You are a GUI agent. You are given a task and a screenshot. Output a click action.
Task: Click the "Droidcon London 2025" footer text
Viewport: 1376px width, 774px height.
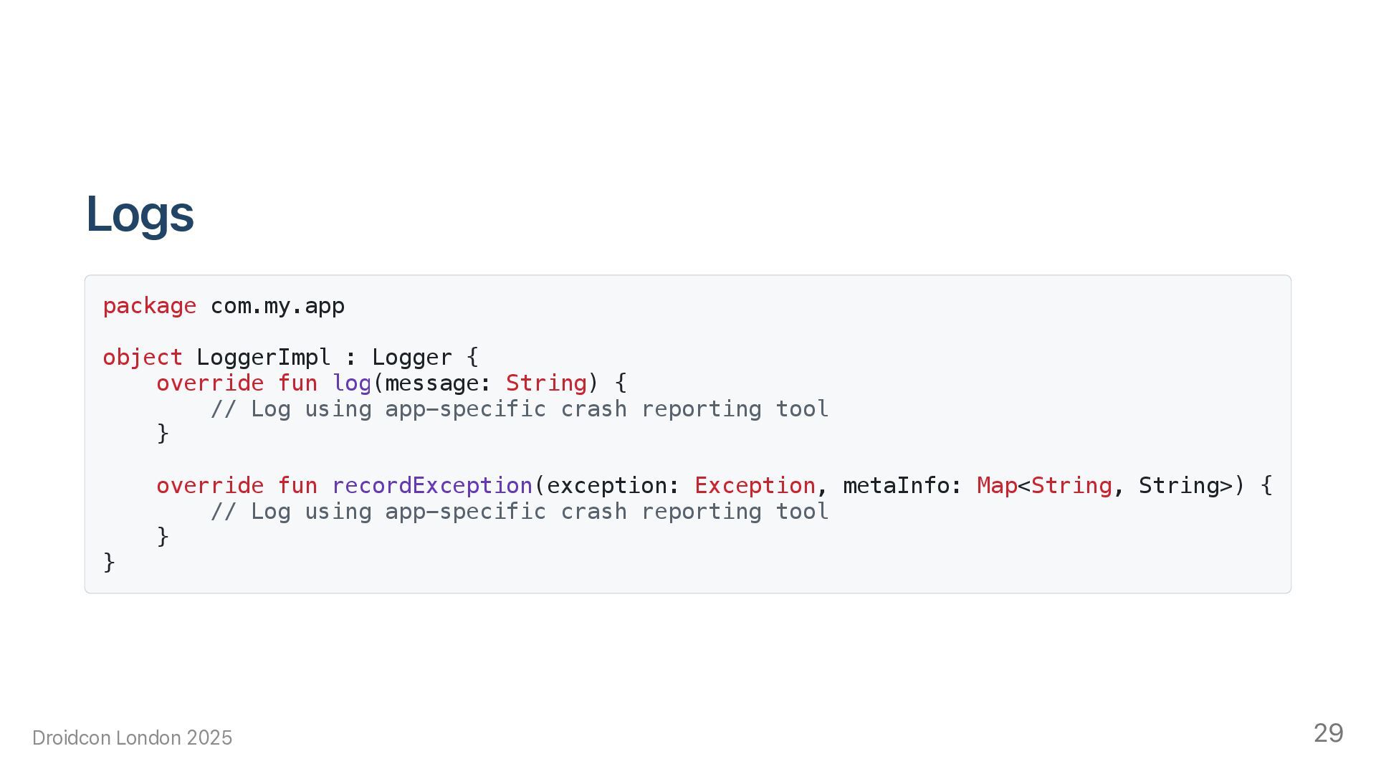coord(133,737)
